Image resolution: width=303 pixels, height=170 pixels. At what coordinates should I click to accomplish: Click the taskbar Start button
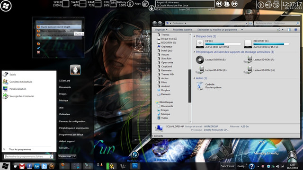[x=5, y=166]
